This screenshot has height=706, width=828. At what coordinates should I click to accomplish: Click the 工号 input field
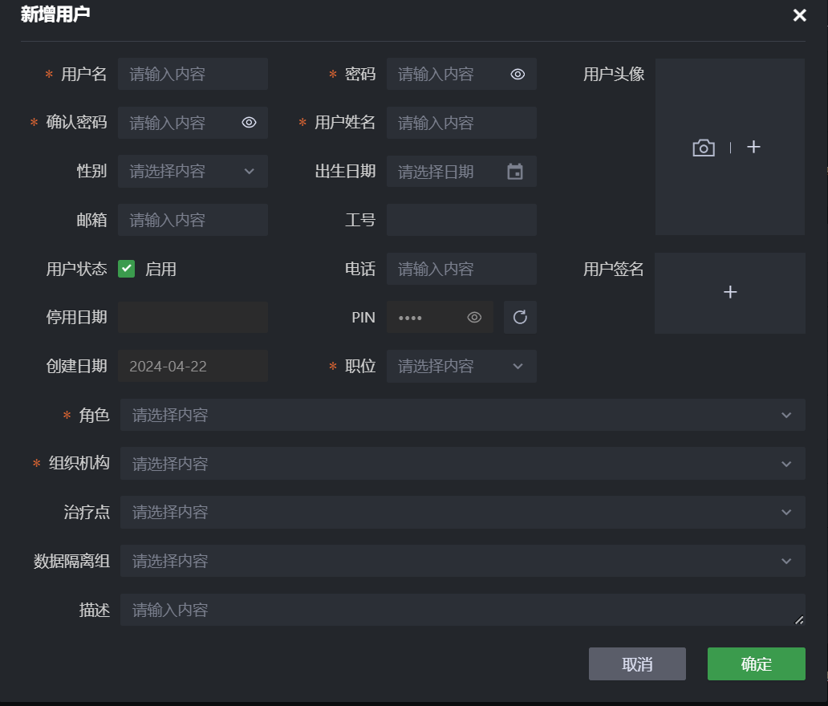tap(461, 220)
